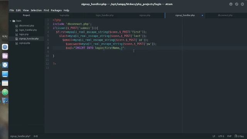Click the closing ?> tag
This screenshot has height=139, width=247.
point(54,64)
